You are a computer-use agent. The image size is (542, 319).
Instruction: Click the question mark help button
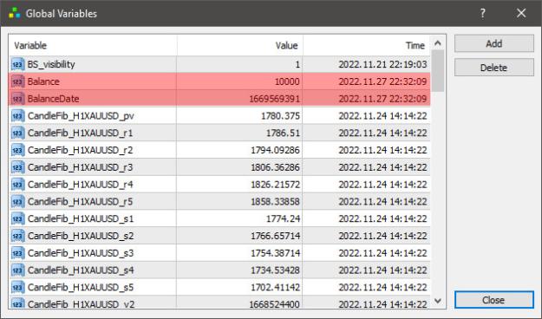click(x=482, y=14)
